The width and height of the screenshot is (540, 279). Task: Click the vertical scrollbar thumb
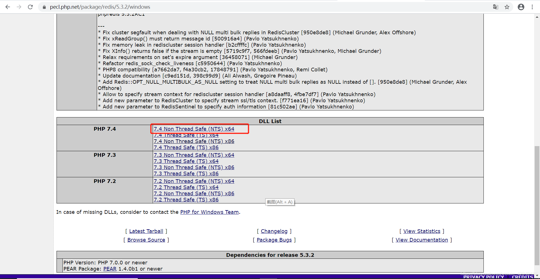pos(537,205)
